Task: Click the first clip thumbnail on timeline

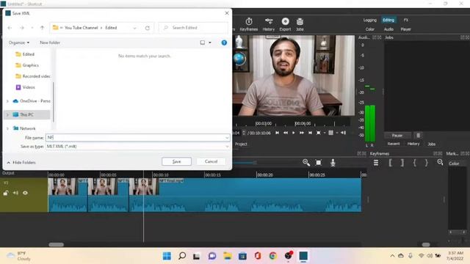Action: click(62, 187)
